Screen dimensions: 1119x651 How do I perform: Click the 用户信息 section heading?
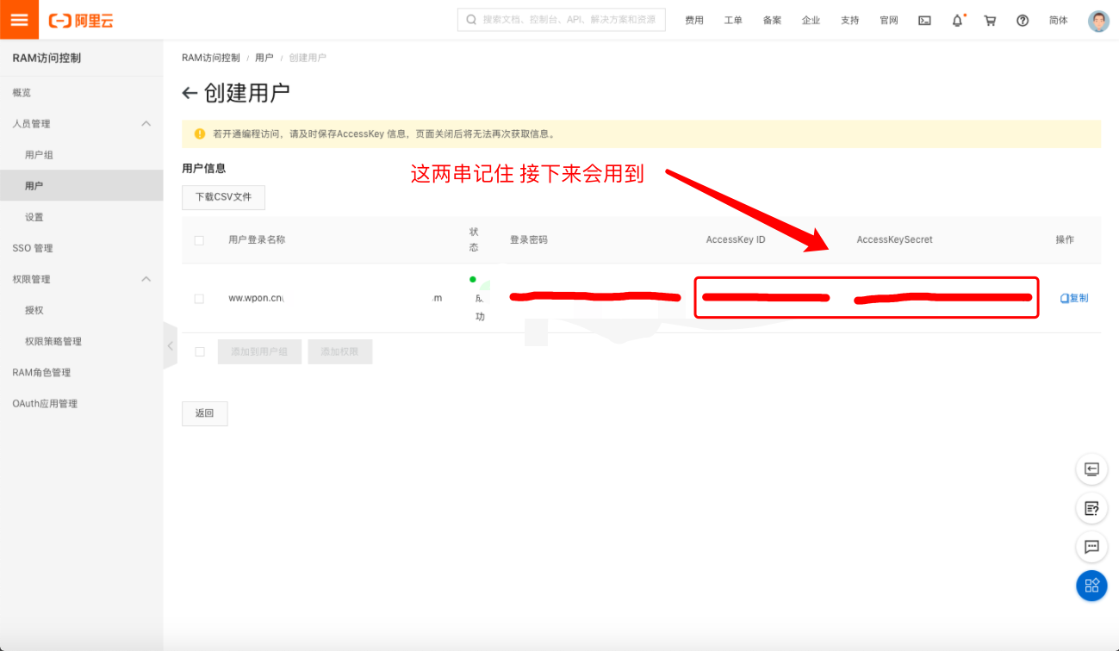click(203, 169)
